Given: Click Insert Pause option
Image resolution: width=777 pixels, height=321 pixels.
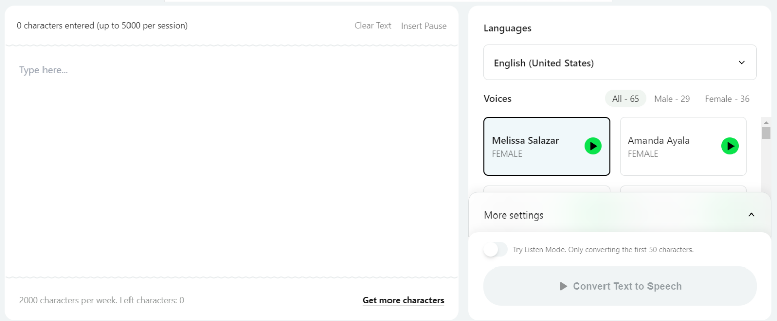Looking at the screenshot, I should (x=423, y=26).
